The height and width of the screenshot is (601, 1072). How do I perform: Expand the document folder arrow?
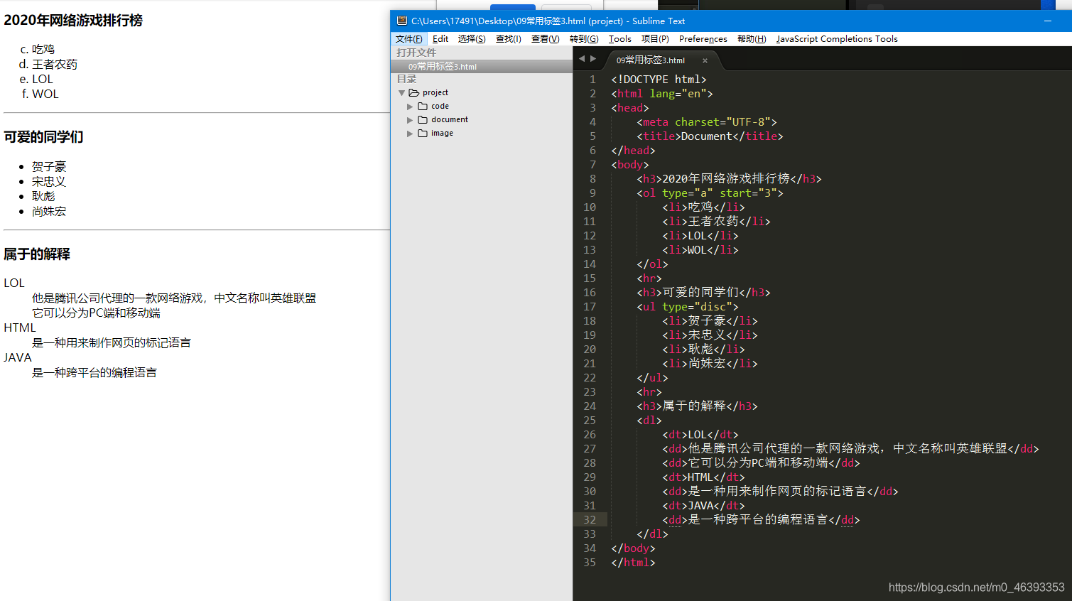point(410,120)
